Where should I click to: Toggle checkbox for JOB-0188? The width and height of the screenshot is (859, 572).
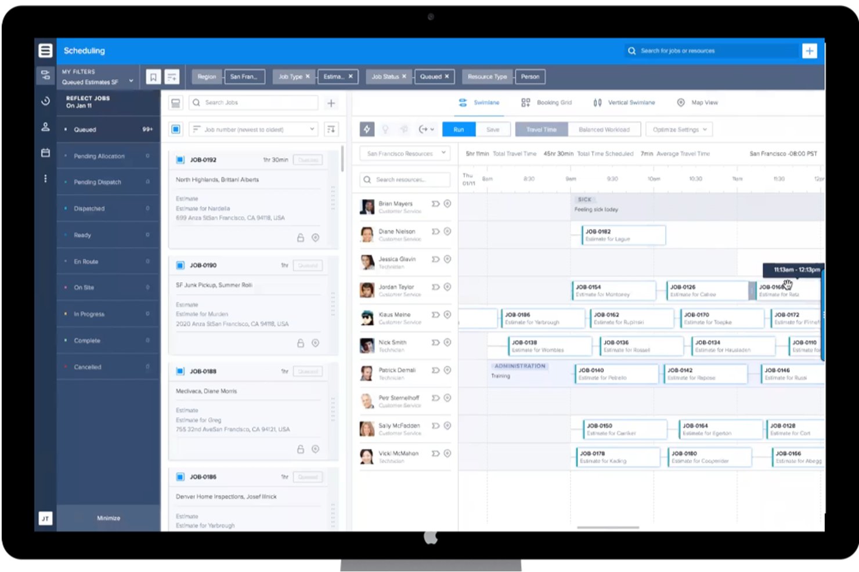(x=180, y=371)
